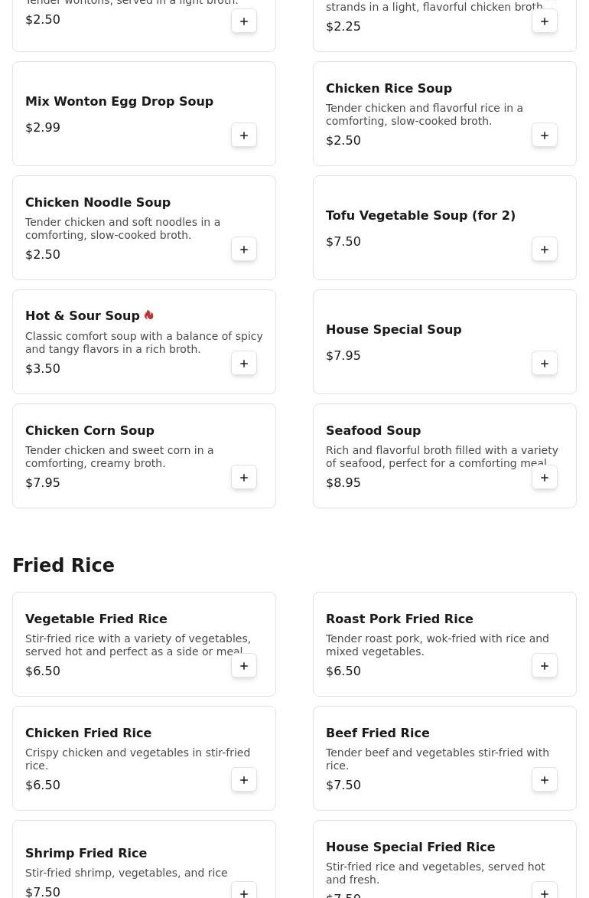The width and height of the screenshot is (589, 898).
Task: Select the Shrimp Fried Rice item card
Action: pos(145,859)
